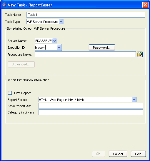Expand the Task Type dropdown arrow

pos(61,22)
